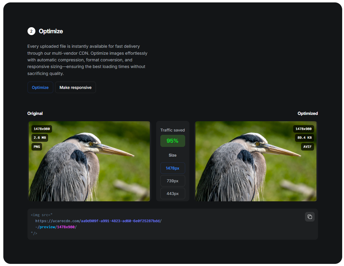Screen dimensions: 344x266
Task: Click the preview operation in the code snippet
Action: (48, 227)
